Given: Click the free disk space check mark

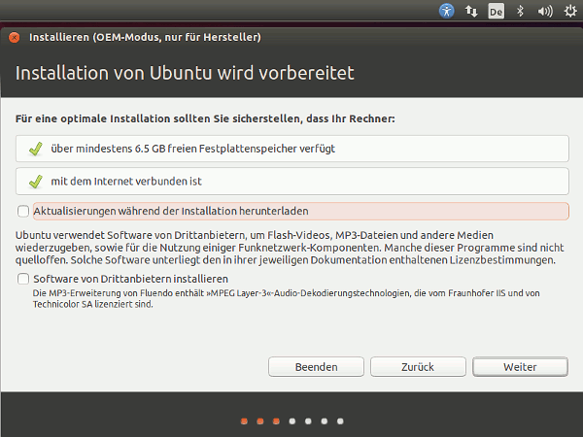Looking at the screenshot, I should 36,149.
